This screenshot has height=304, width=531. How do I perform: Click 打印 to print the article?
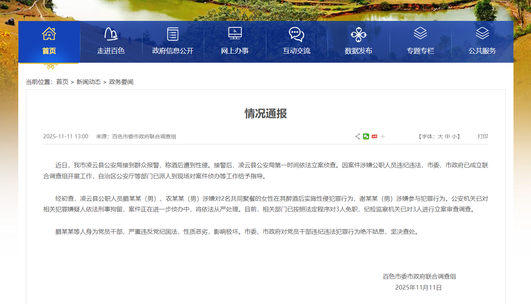click(x=483, y=136)
